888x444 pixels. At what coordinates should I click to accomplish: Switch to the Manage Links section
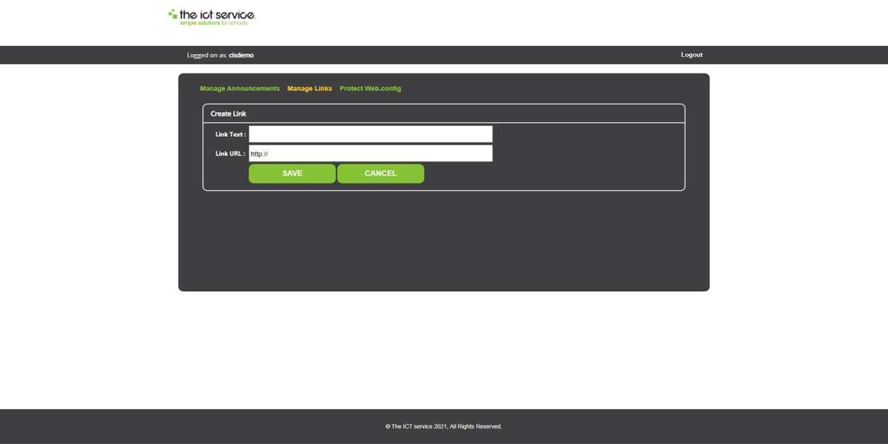point(309,88)
